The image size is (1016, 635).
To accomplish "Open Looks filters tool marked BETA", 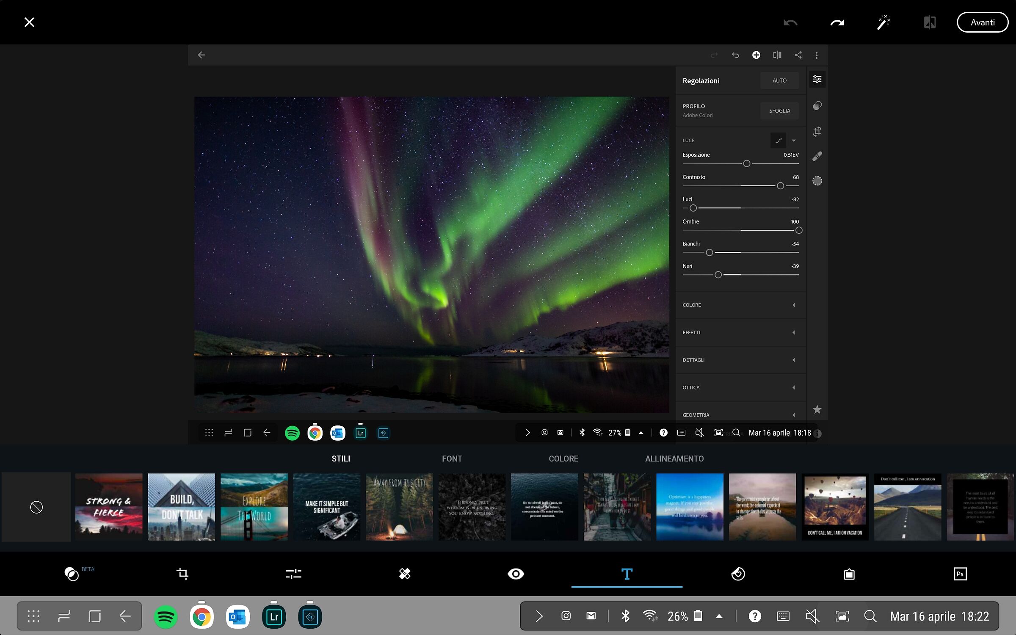I will point(72,574).
